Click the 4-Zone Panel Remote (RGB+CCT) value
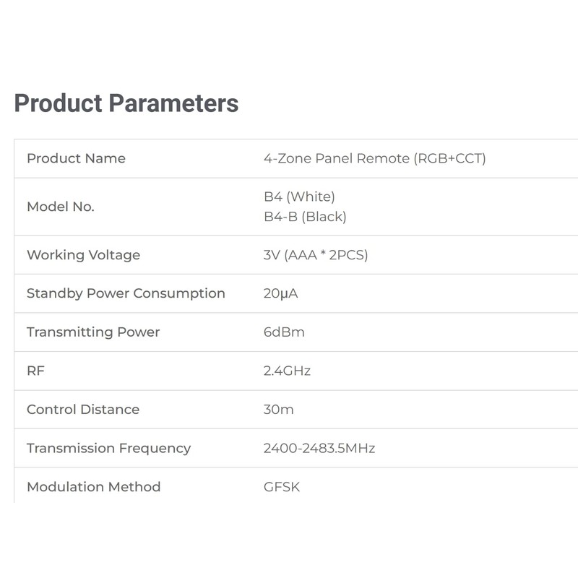 (374, 158)
